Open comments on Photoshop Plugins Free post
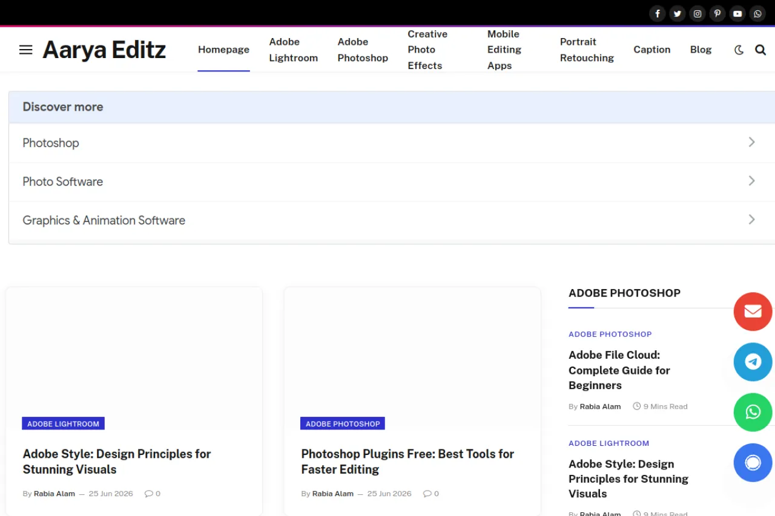This screenshot has width=775, height=516. (x=431, y=494)
